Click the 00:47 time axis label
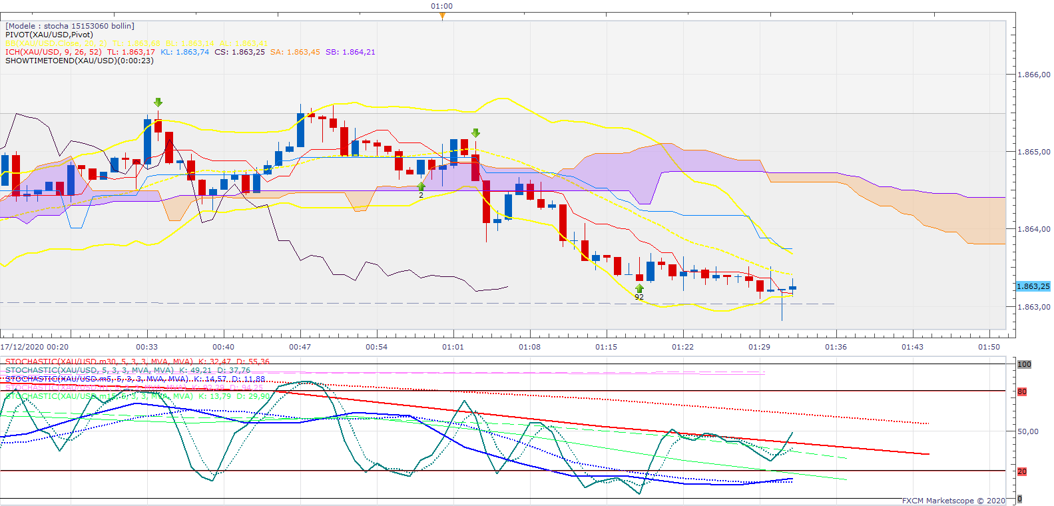1054x506 pixels. (300, 347)
